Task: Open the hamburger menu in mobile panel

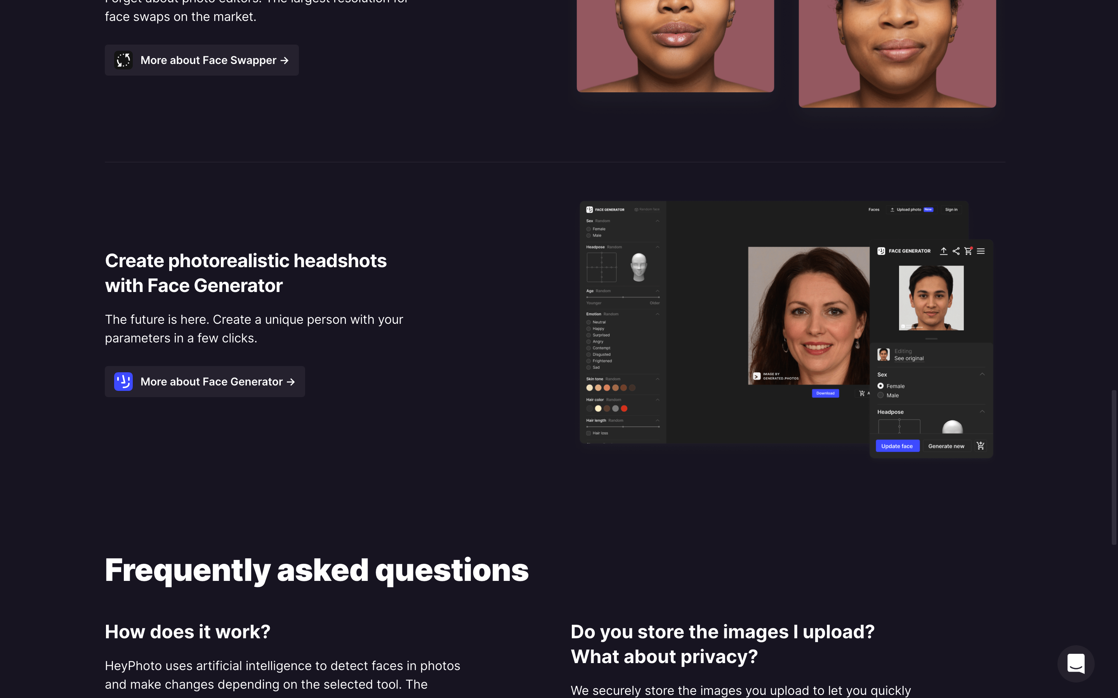Action: coord(981,251)
